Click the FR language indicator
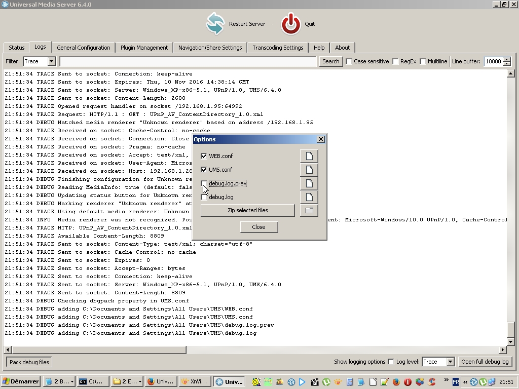 (456, 382)
